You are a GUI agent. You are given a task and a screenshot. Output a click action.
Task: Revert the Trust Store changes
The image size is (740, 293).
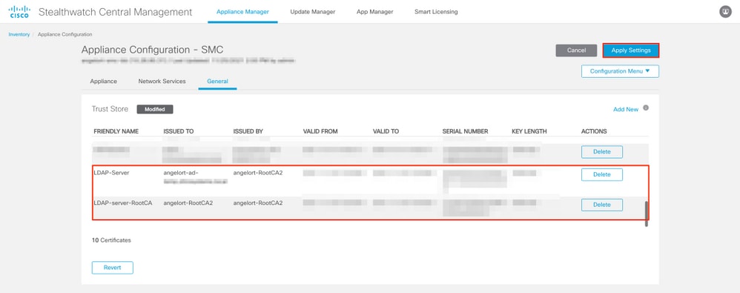coord(112,268)
